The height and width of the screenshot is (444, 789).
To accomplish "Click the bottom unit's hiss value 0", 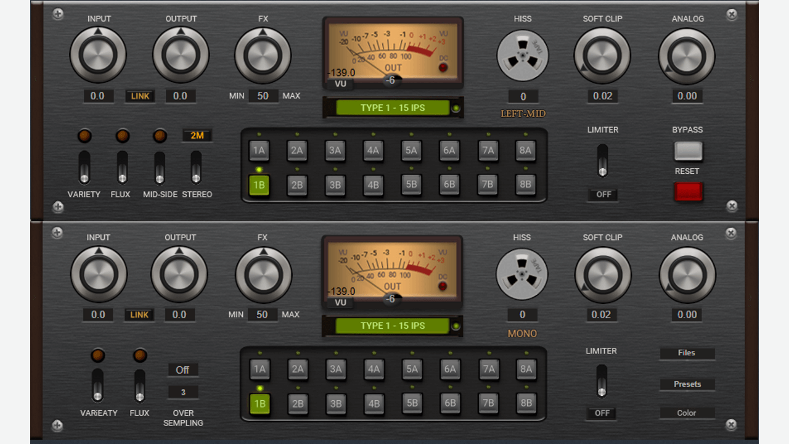I will (522, 315).
